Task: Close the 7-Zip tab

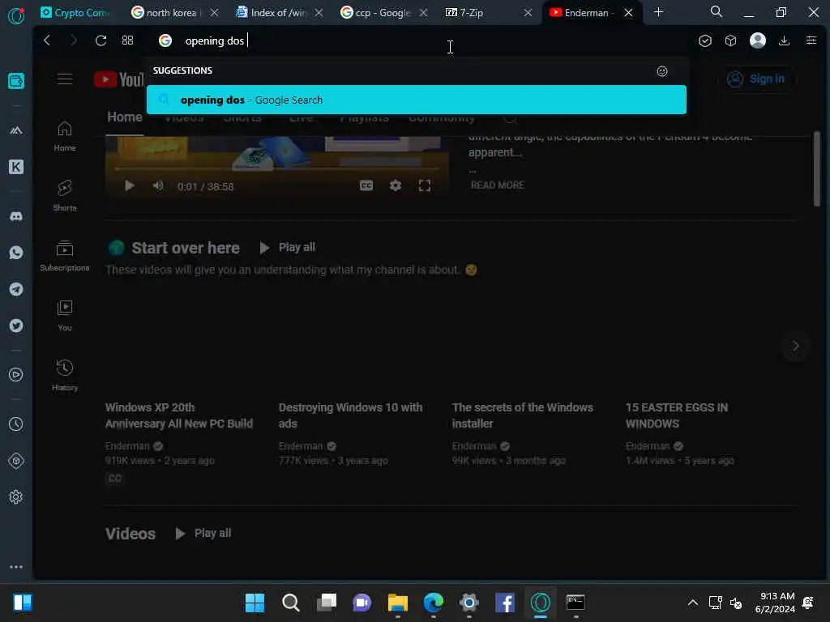Action: click(x=528, y=13)
